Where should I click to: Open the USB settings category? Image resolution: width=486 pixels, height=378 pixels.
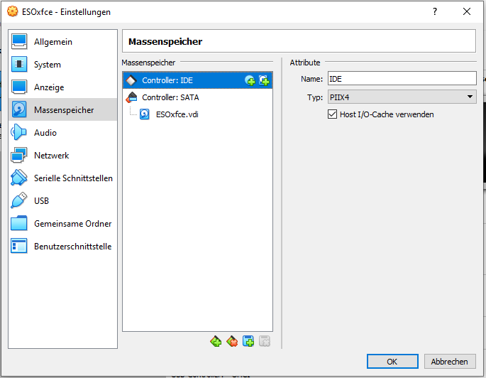(x=62, y=201)
